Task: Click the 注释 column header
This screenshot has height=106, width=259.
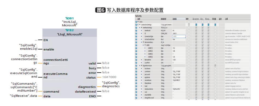Action: (226, 19)
